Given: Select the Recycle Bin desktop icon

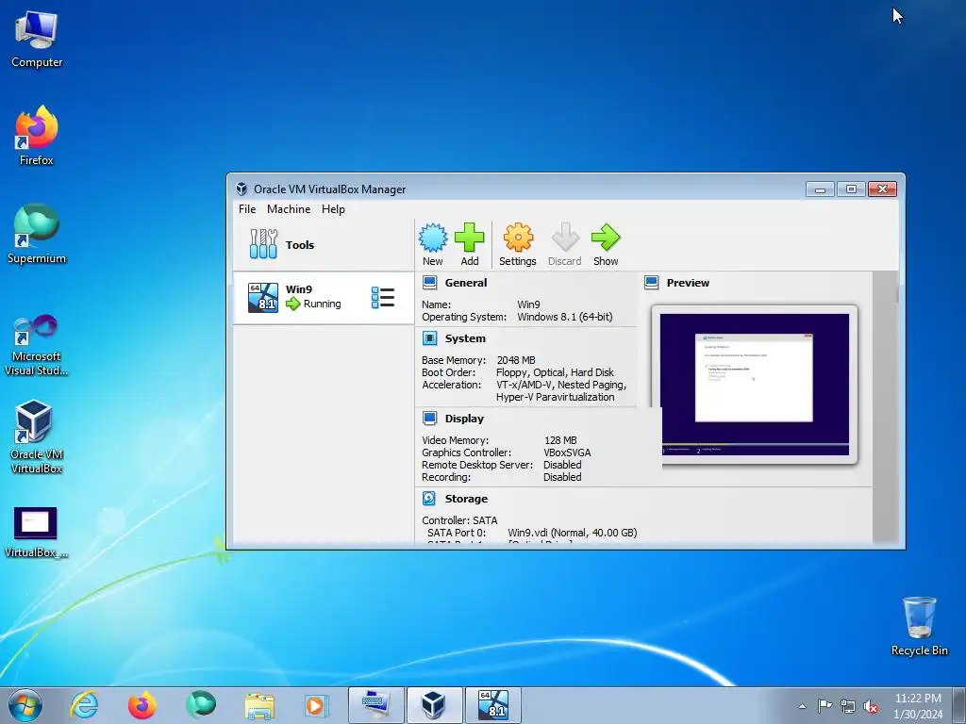Looking at the screenshot, I should pyautogui.click(x=919, y=626).
